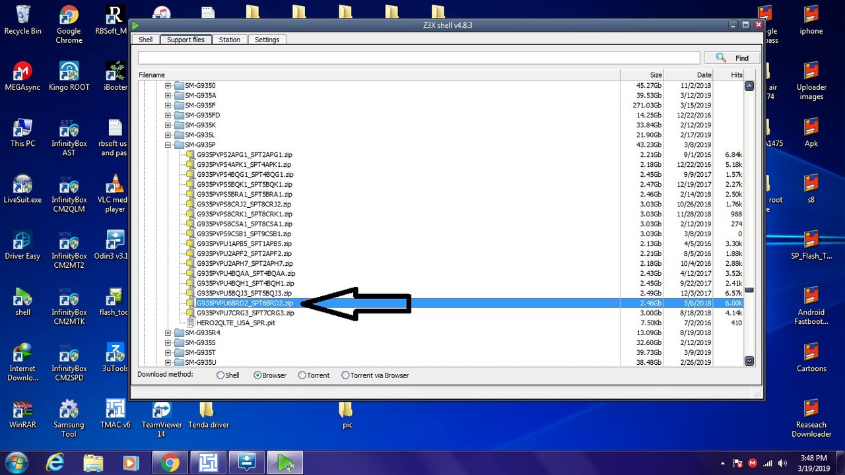Launch Driver Easy from desktop

click(22, 245)
